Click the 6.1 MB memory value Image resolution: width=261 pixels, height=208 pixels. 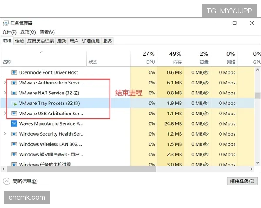tap(174, 83)
